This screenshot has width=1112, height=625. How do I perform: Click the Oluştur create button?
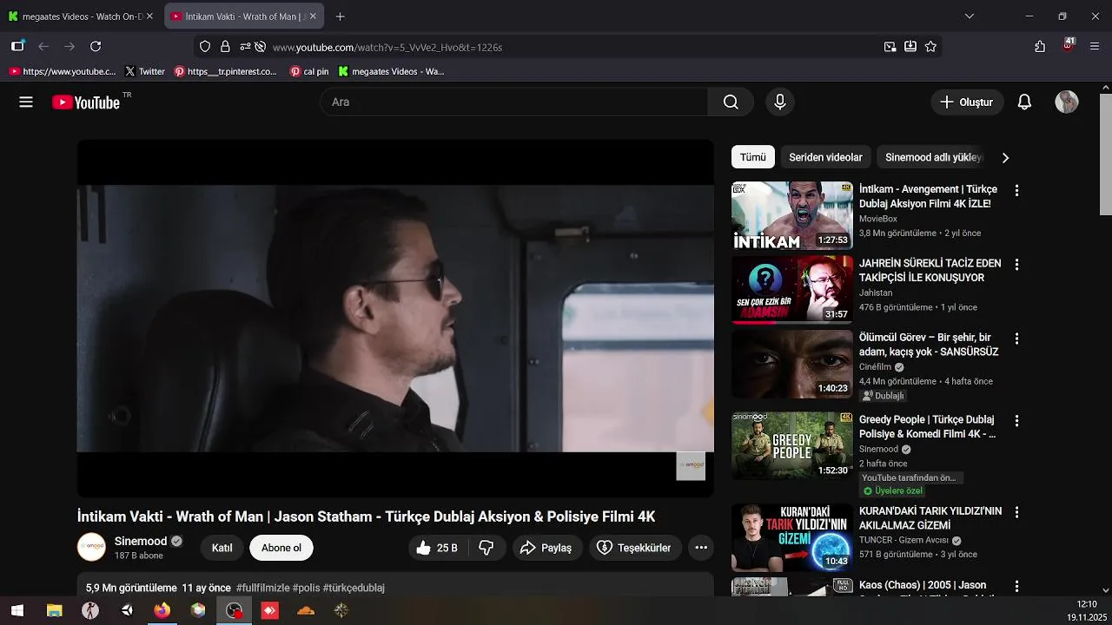pos(967,102)
